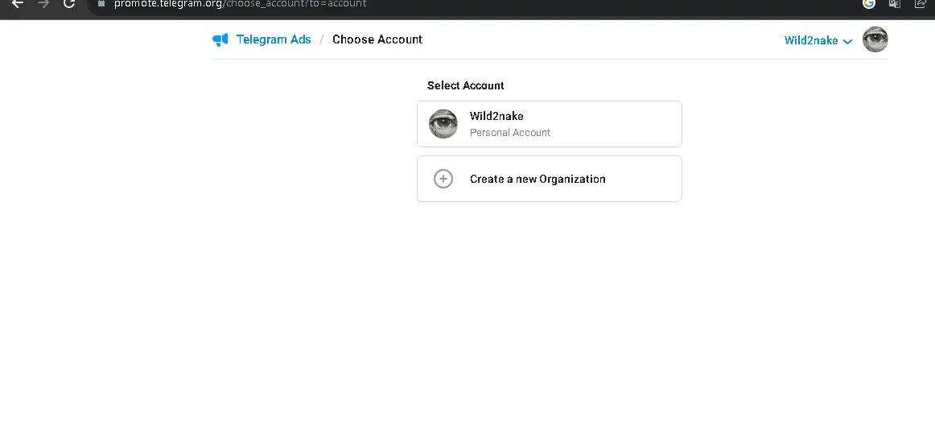Click the Select Account heading

pyautogui.click(x=466, y=85)
